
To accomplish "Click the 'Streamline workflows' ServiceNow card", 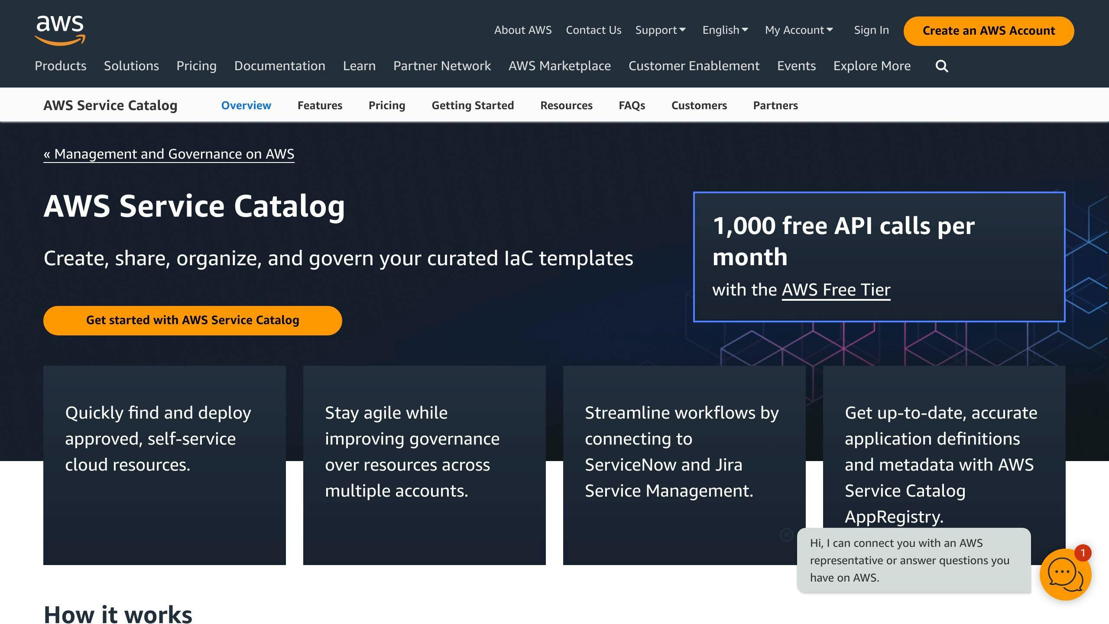I will point(684,465).
